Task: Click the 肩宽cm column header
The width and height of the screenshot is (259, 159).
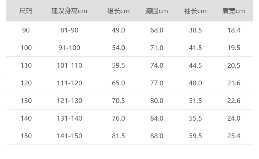Action: click(x=233, y=11)
